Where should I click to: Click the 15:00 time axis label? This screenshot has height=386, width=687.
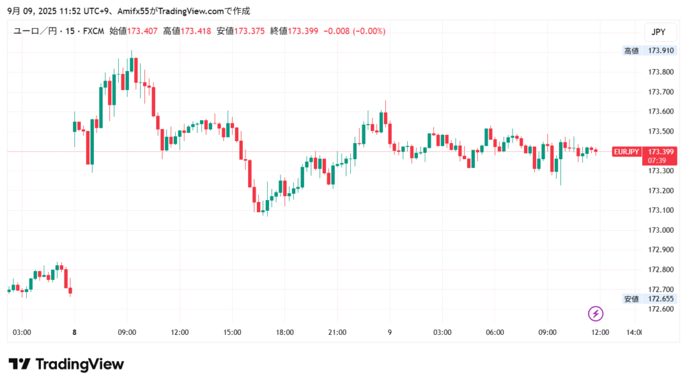click(232, 332)
